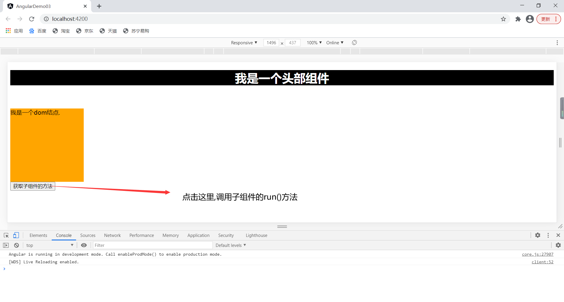Switch to the Console tab
Screen dimensions: 564x302
click(64, 235)
